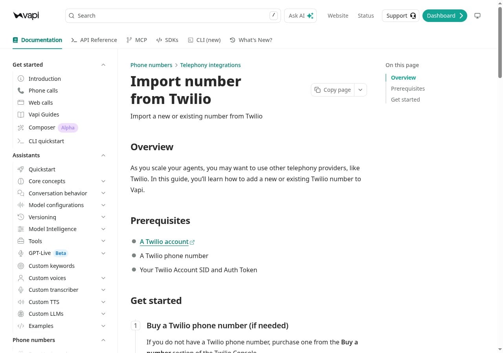This screenshot has width=503, height=353.
Task: Click the Vapi Guides book icon
Action: 21,115
